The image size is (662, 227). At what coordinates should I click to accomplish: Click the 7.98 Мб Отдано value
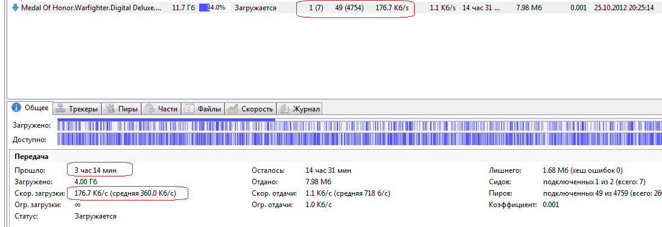(319, 182)
